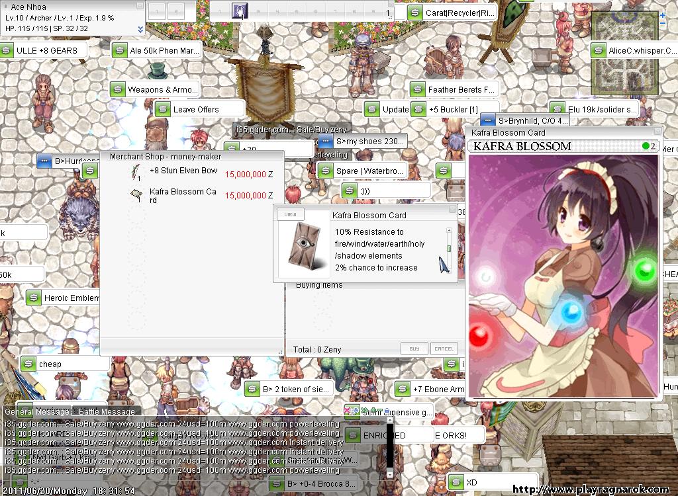Open the "Heroic Emblem" vending shop icon
Screen dimensions: 678x496
(34, 298)
